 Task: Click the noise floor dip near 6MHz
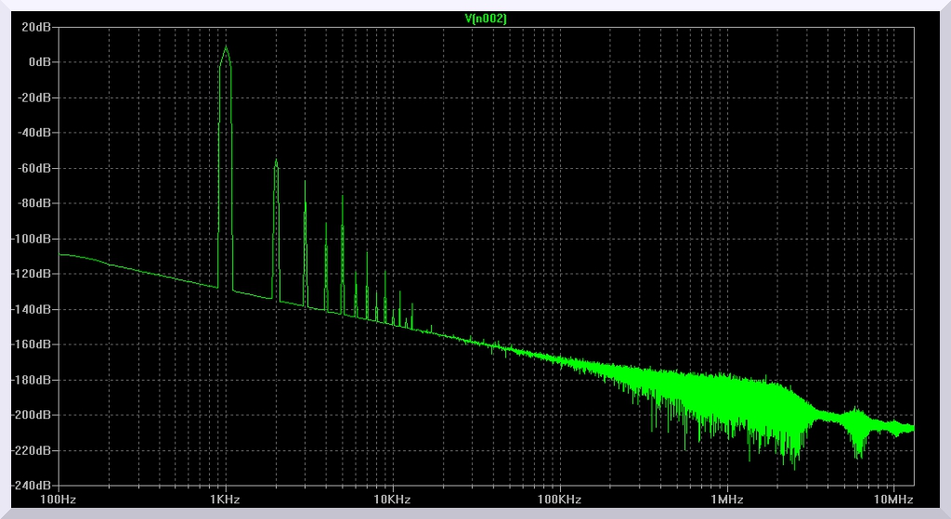[858, 452]
